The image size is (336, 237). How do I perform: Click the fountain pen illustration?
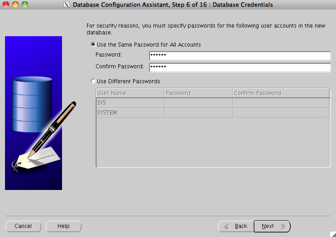coord(52,129)
